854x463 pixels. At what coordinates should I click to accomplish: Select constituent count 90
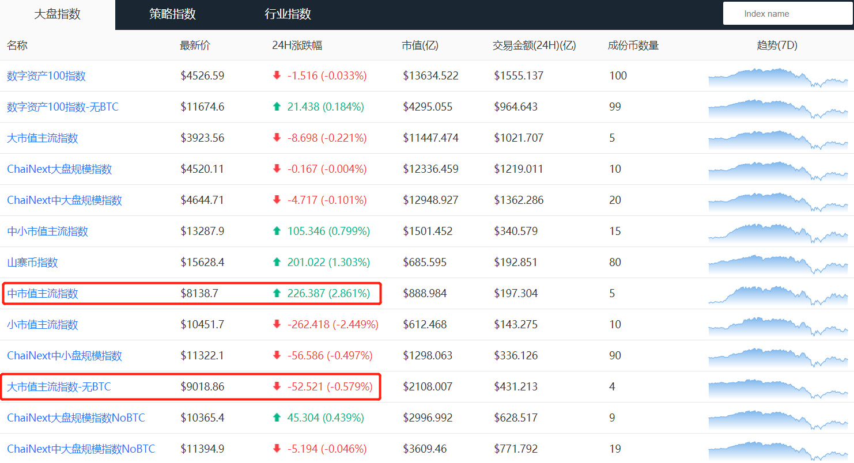coord(615,355)
